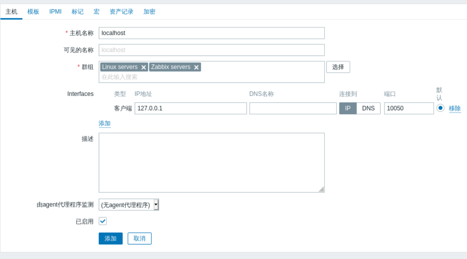Viewport: 467px width, 259px height.
Task: Select the default interface radio button
Action: click(440, 108)
